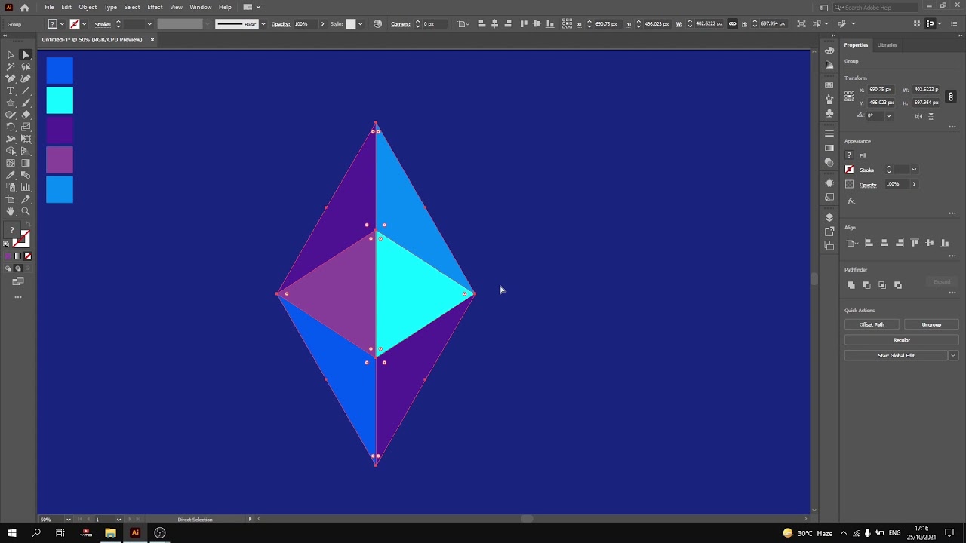Screen dimensions: 966x543
Task: Toggle constrain width and height proportions link
Action: tap(951, 97)
